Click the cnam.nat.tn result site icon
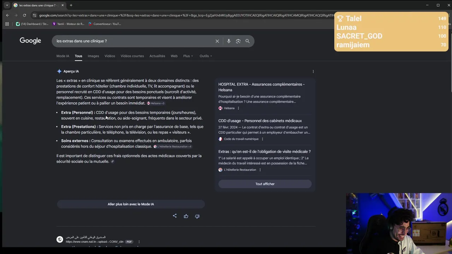 click(60, 240)
